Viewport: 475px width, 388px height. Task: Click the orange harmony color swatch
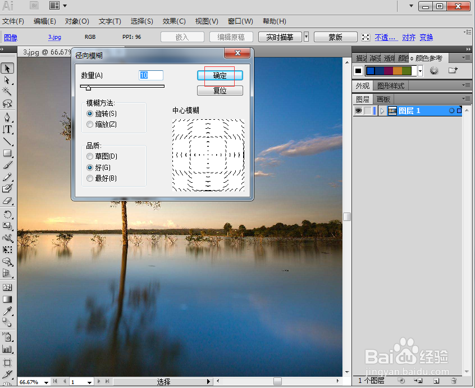pos(398,71)
